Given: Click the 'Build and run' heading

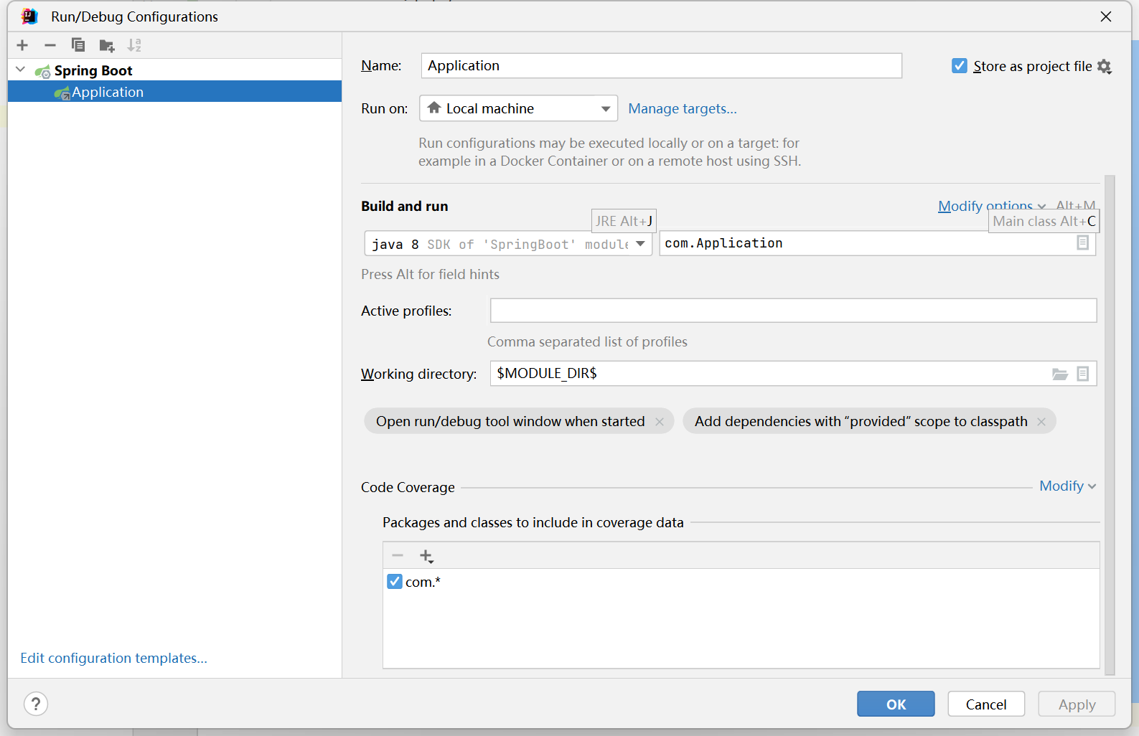Looking at the screenshot, I should (404, 206).
